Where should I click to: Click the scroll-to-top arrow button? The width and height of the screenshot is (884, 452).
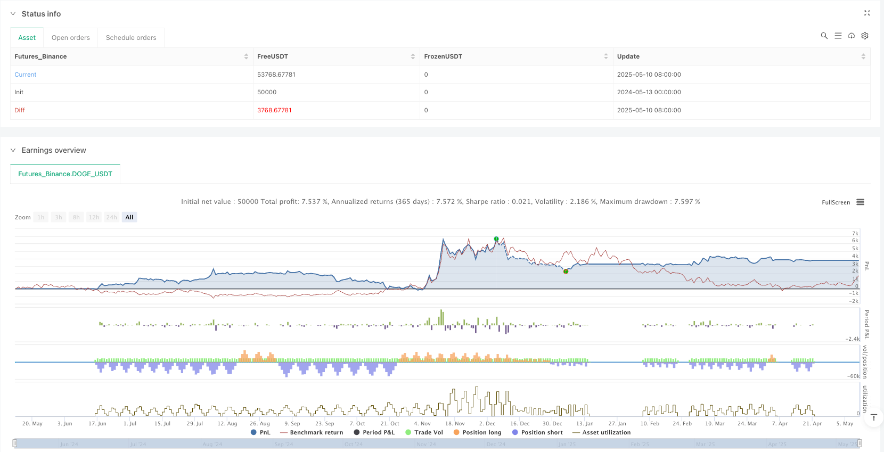[873, 418]
